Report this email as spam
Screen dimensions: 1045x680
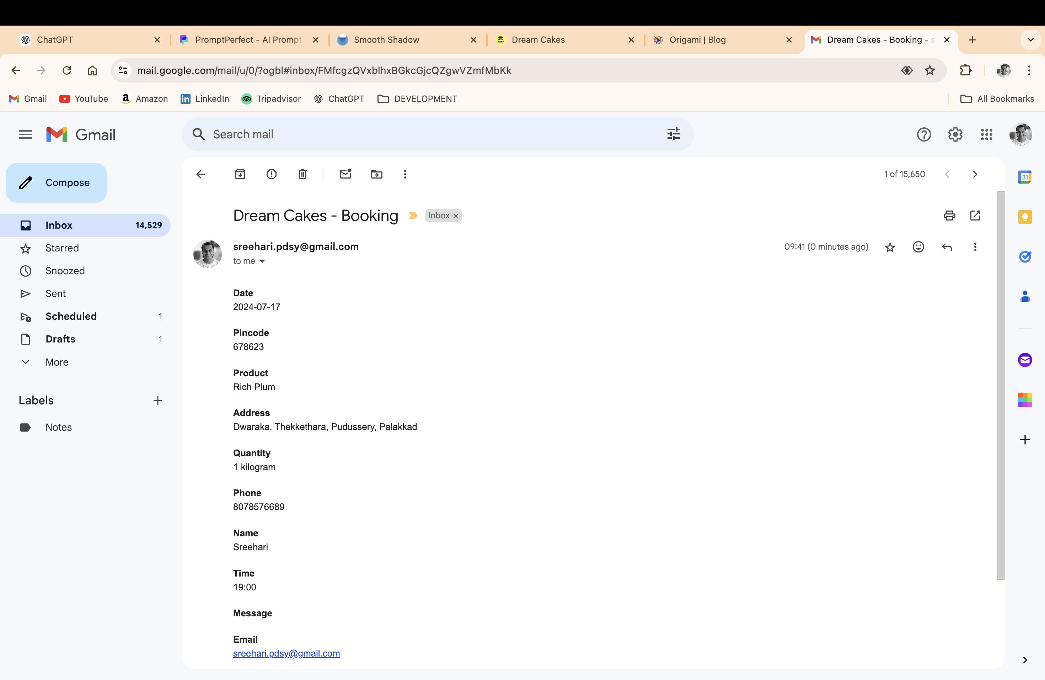pyautogui.click(x=271, y=174)
